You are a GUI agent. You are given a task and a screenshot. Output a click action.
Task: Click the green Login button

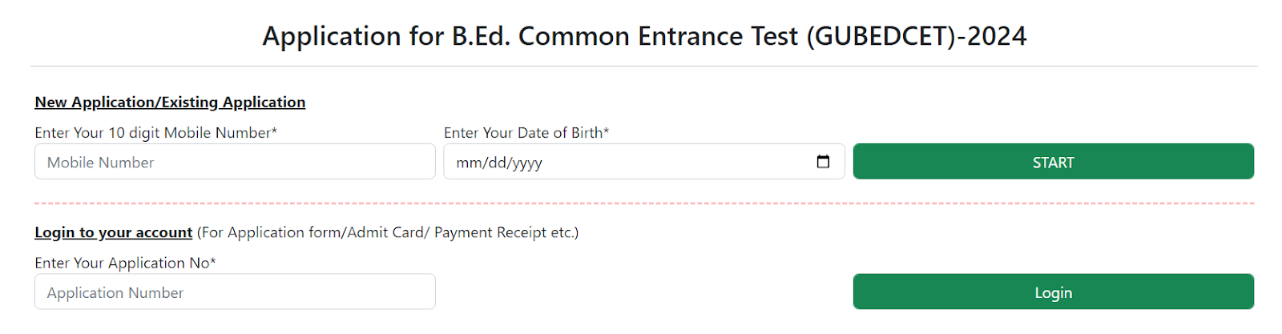(1053, 292)
